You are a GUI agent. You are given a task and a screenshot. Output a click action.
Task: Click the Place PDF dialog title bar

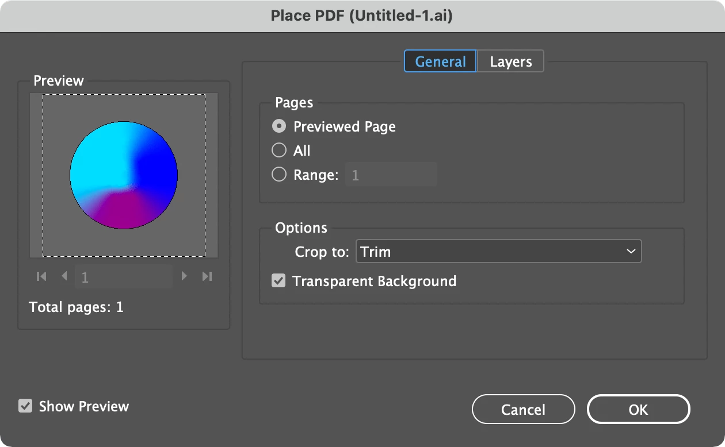point(362,16)
